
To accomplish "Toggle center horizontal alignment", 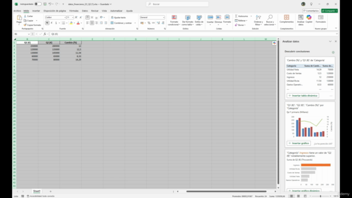I will coord(92,23).
